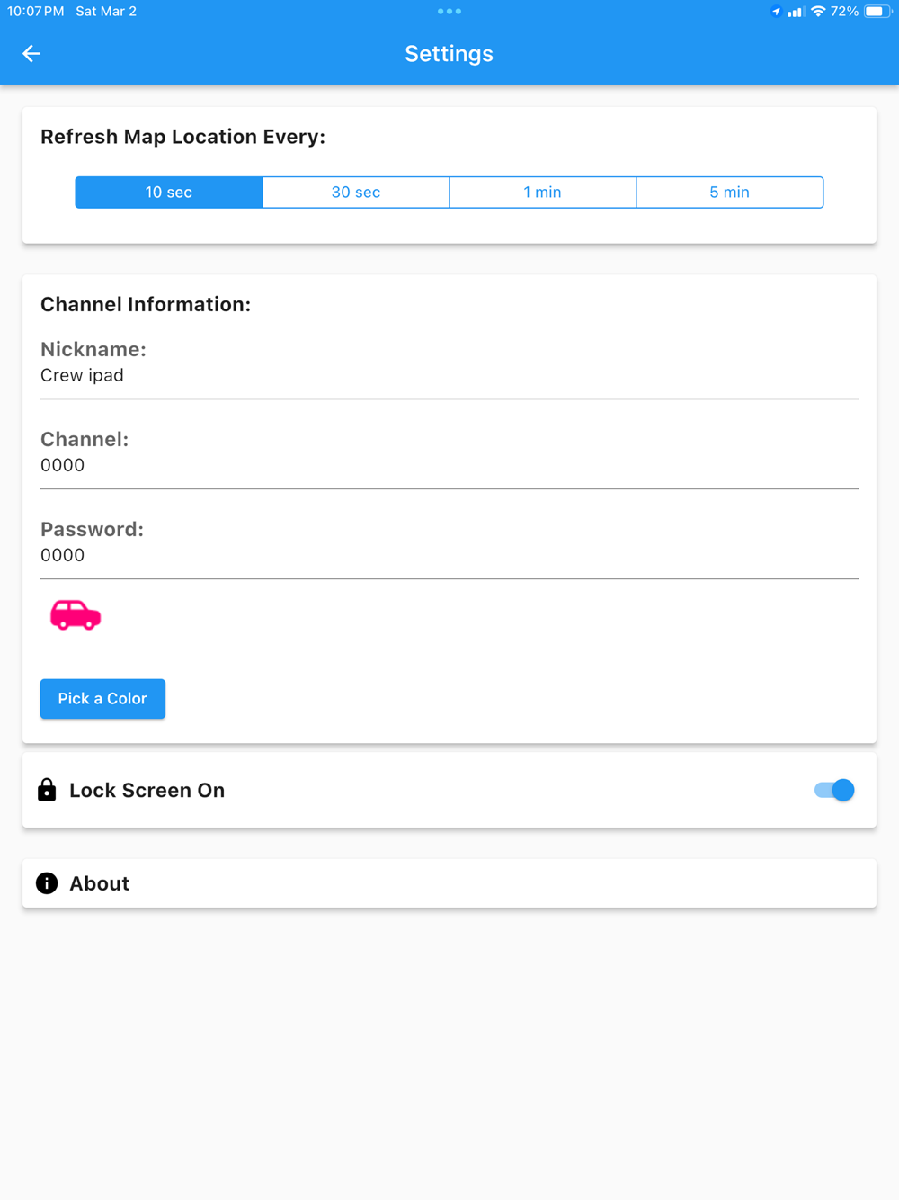Toggle the Lock Screen On switch
Screen dimensions: 899x1200
[x=833, y=790]
